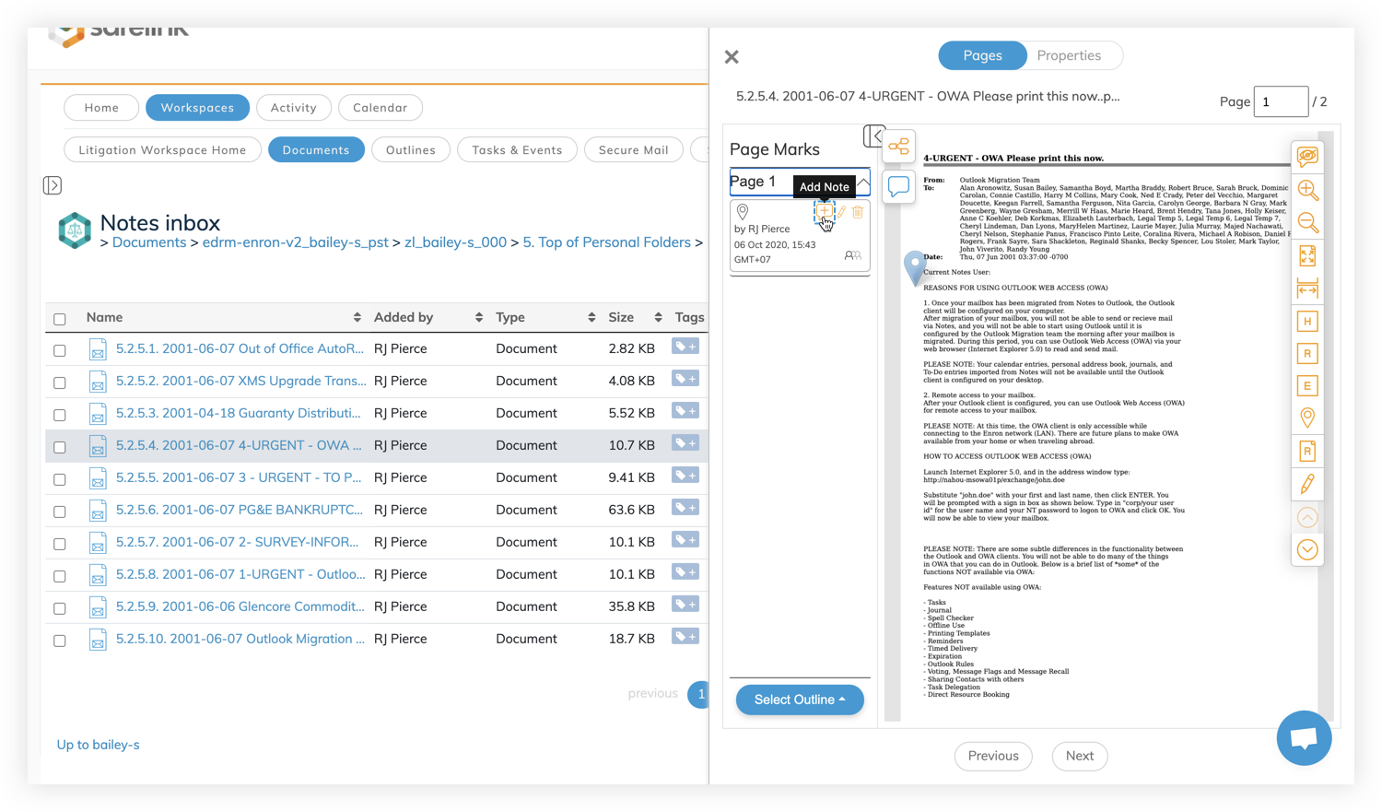Click the shared users icon on the page mark

click(853, 255)
